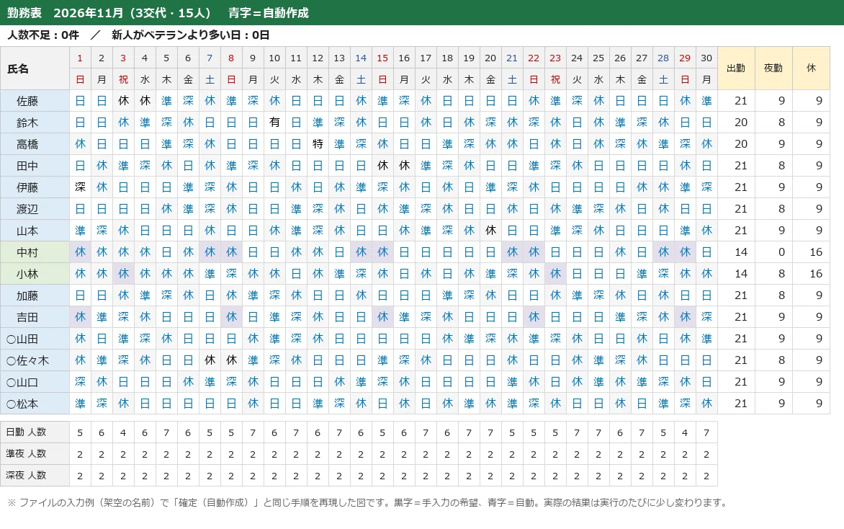Click the 氏名 column header
This screenshot has height=529, width=844.
[35, 68]
